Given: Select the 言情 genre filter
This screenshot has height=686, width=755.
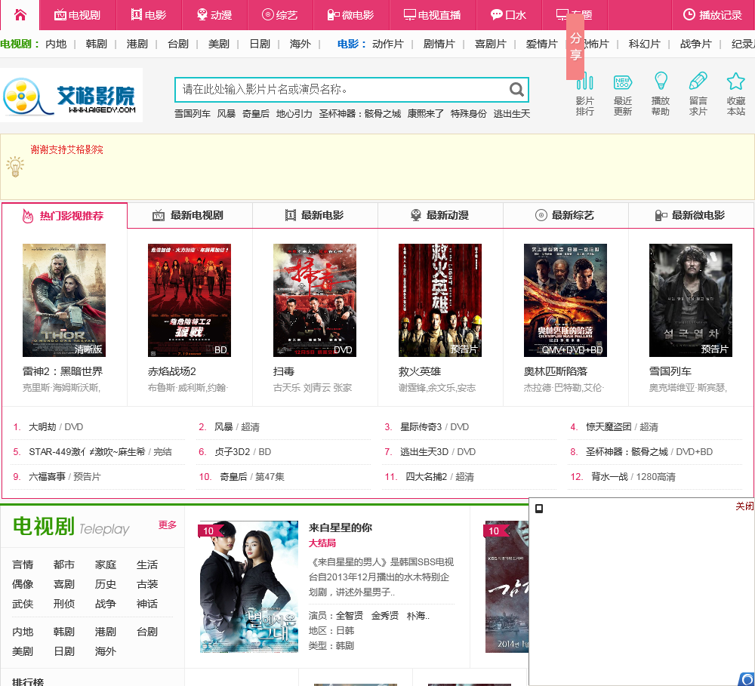Looking at the screenshot, I should (x=23, y=564).
